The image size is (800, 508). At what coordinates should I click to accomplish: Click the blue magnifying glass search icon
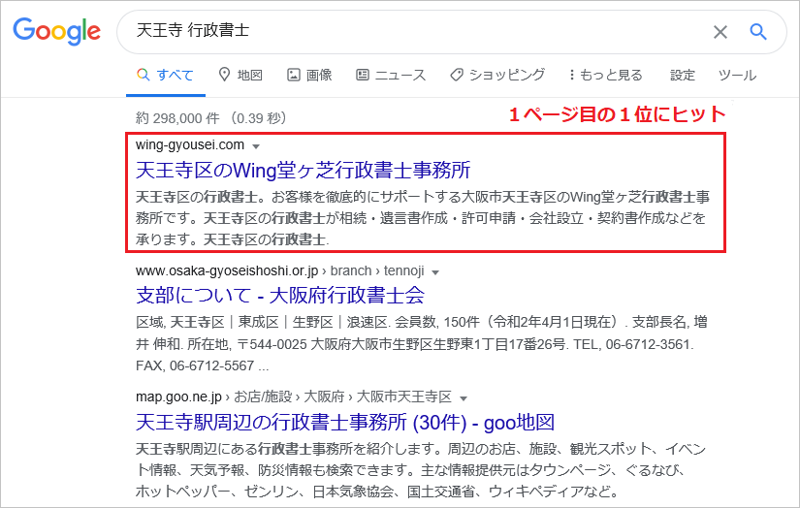tap(758, 32)
